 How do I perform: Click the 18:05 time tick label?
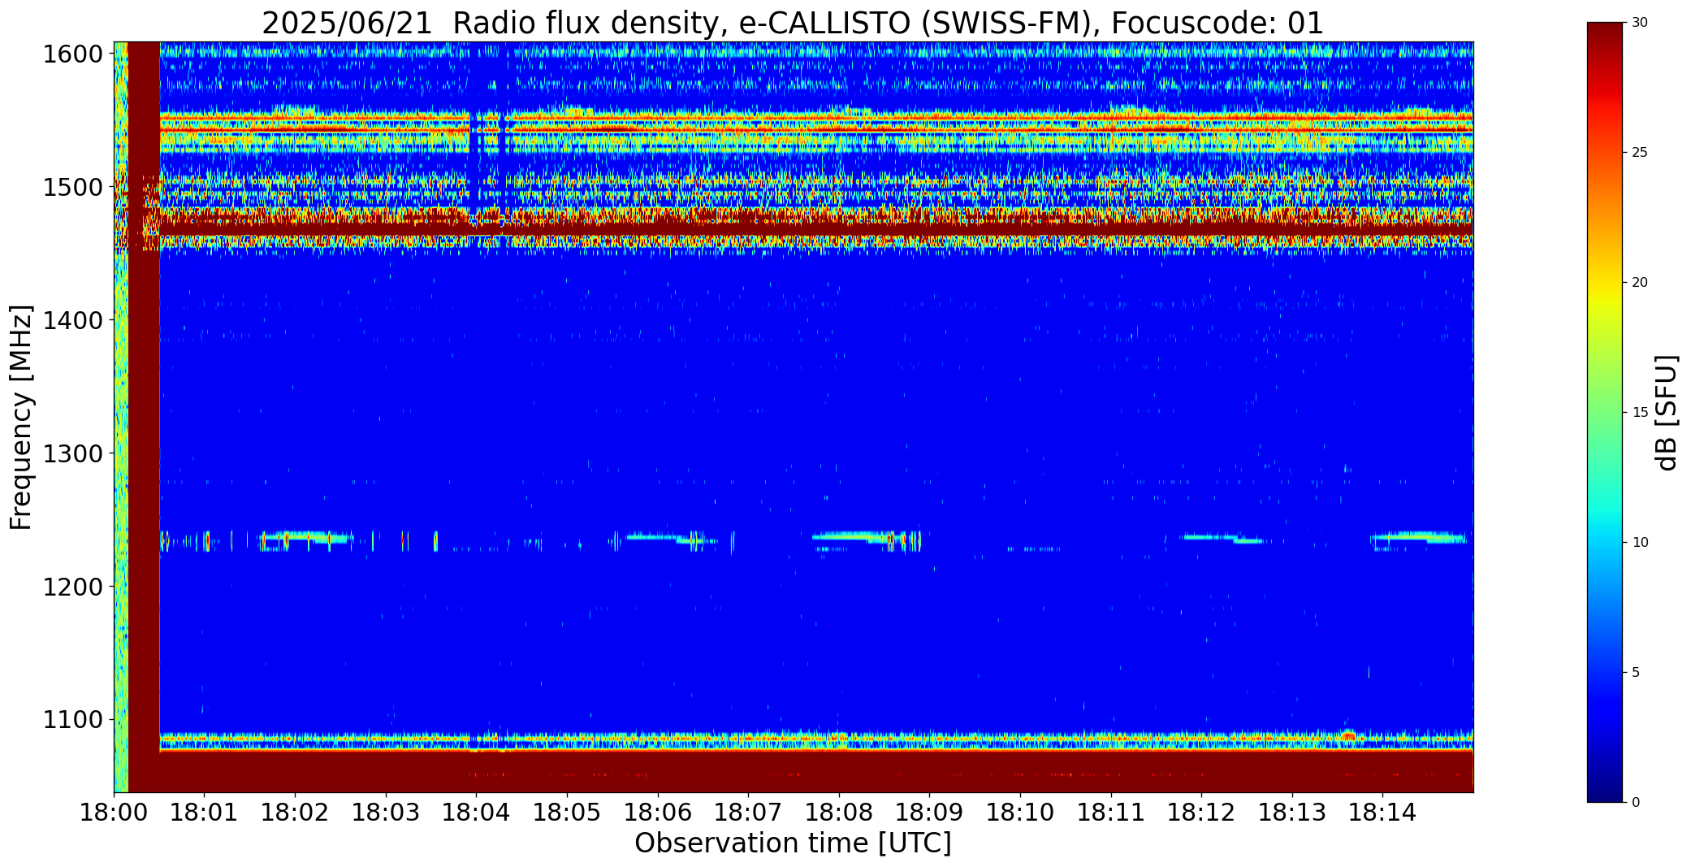567,813
